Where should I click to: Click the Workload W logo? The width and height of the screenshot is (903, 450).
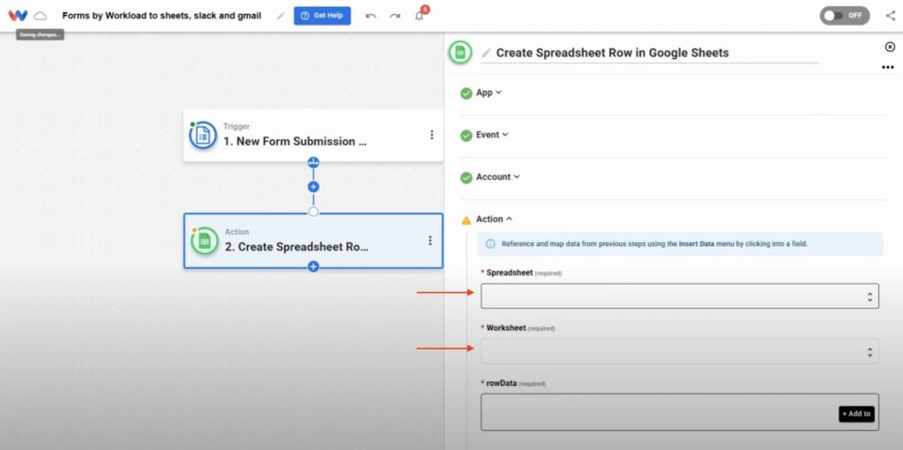pyautogui.click(x=18, y=16)
